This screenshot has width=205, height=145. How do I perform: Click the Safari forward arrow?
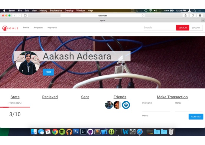click(x=19, y=16)
